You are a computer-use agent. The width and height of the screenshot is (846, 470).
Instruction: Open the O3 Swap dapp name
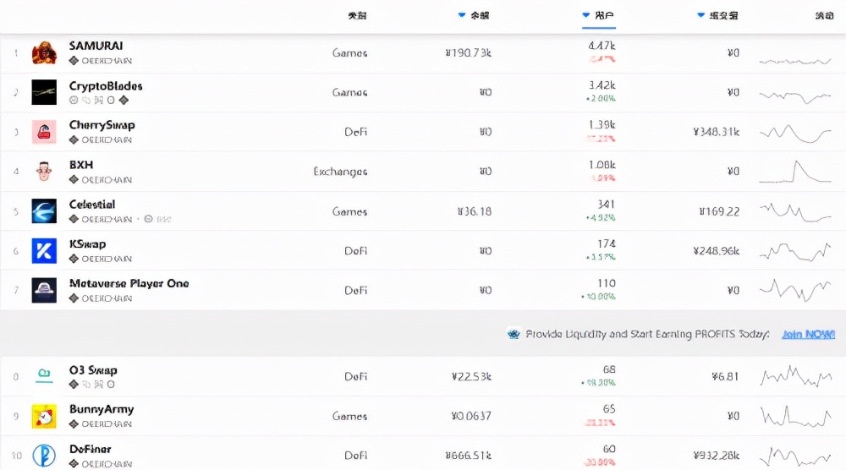(x=93, y=370)
